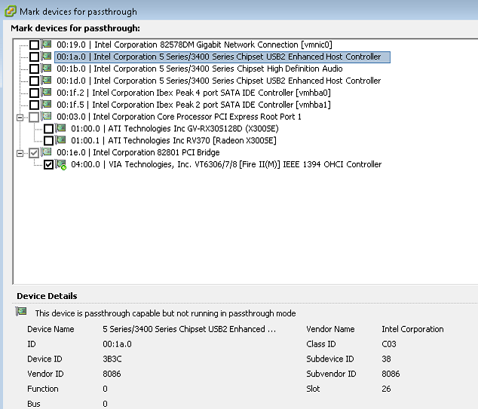
Task: Click the vSphere icon in the title bar
Action: coord(10,11)
